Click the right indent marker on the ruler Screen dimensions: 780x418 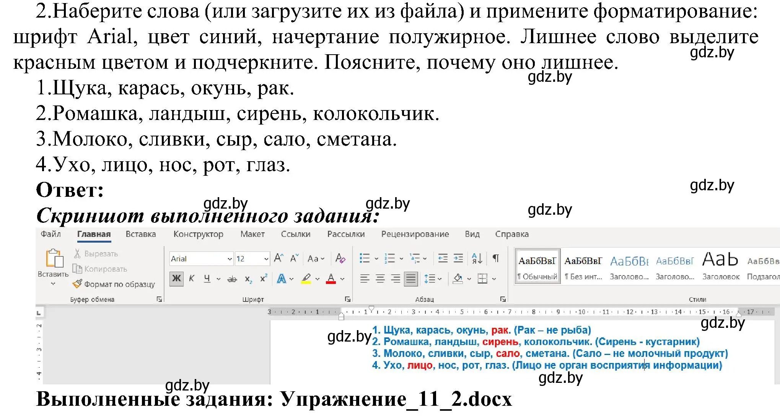click(x=739, y=314)
